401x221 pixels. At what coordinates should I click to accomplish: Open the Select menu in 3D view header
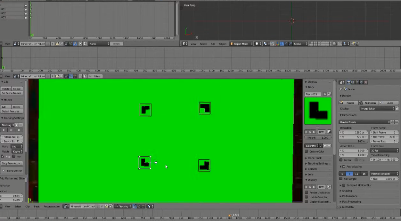(203, 44)
